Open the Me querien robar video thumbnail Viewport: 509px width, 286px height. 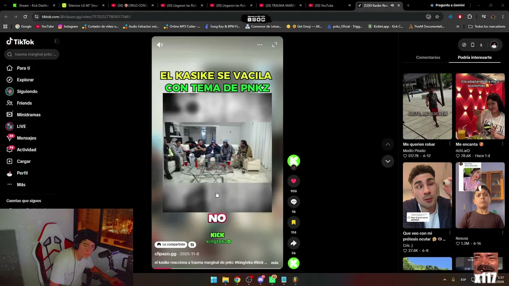tap(427, 106)
